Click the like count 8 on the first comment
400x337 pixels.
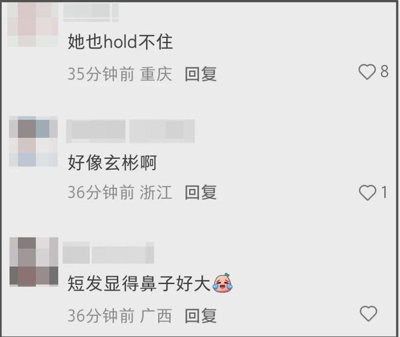[x=384, y=71]
